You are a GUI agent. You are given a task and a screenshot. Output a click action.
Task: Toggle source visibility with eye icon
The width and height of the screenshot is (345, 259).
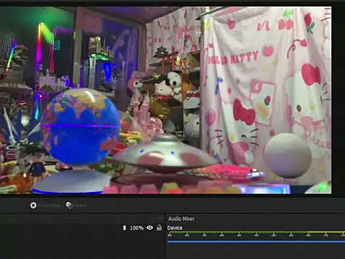[149, 227]
